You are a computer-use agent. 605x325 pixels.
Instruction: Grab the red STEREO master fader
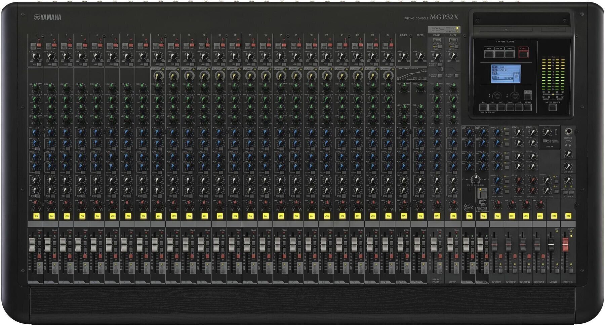pyautogui.click(x=565, y=244)
